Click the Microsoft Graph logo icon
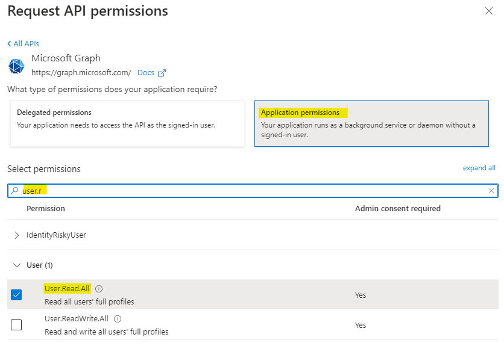 point(16,66)
